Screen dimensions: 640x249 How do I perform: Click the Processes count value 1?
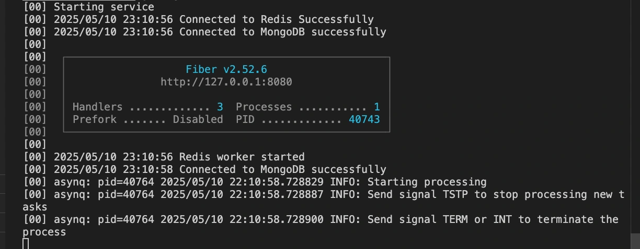(376, 107)
